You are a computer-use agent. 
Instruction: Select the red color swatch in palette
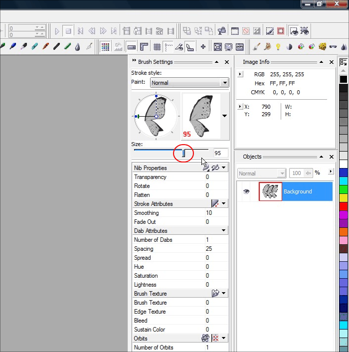pos(344,206)
